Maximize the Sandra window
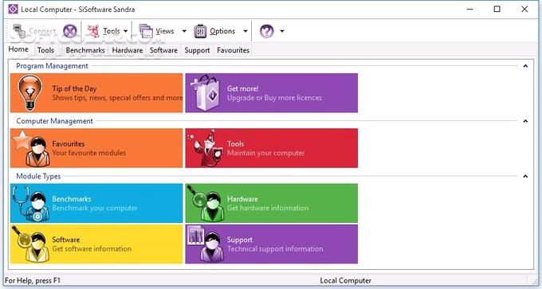542x289 pixels. point(497,9)
